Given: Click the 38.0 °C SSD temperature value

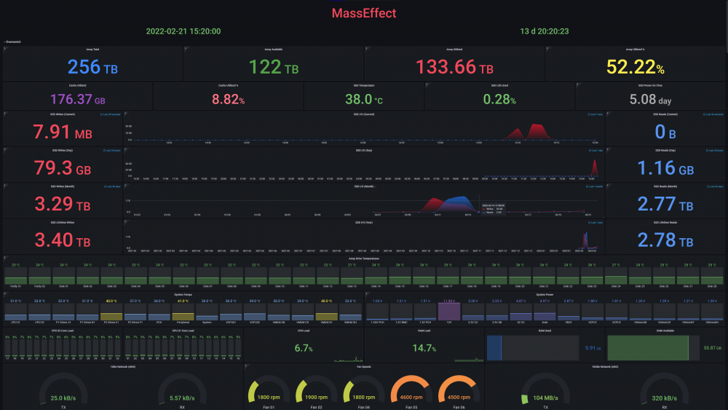Looking at the screenshot, I should coord(363,99).
